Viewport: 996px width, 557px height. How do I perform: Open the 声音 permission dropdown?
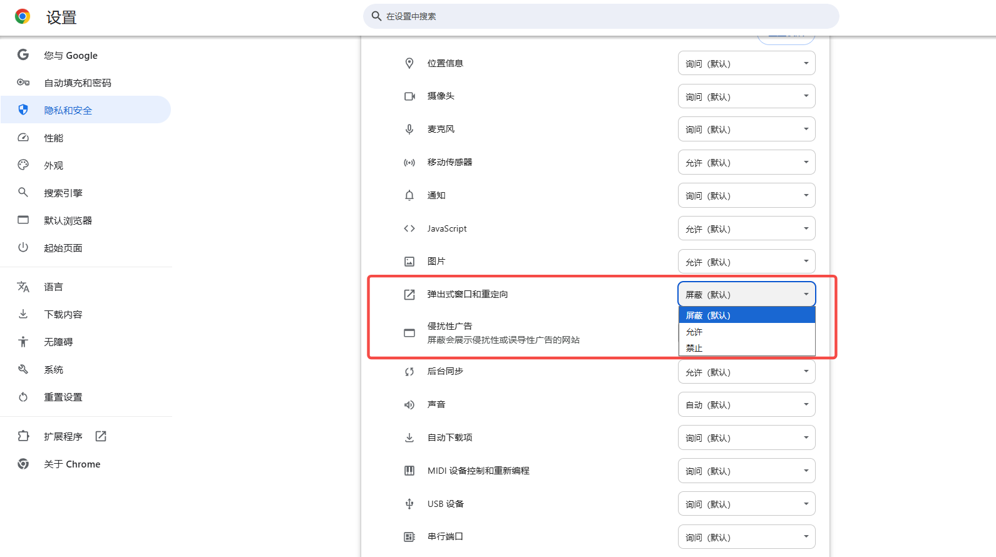(747, 404)
